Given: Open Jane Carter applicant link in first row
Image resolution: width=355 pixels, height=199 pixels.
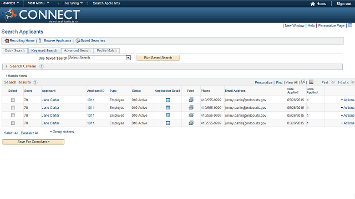Looking at the screenshot, I should coord(50,99).
